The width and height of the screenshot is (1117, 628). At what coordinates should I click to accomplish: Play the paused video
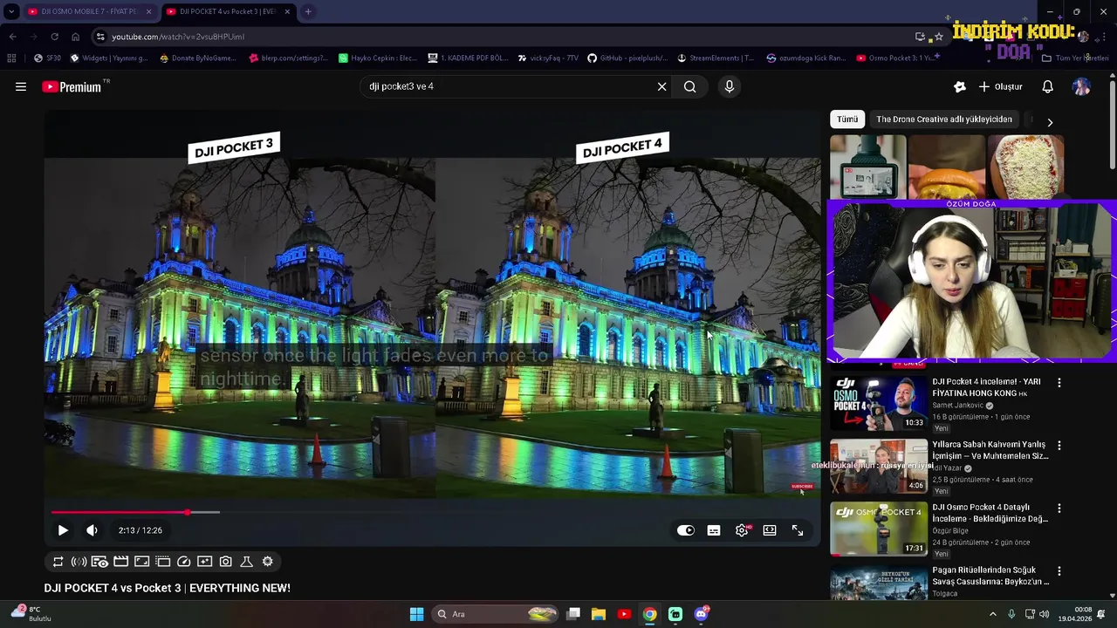point(63,530)
